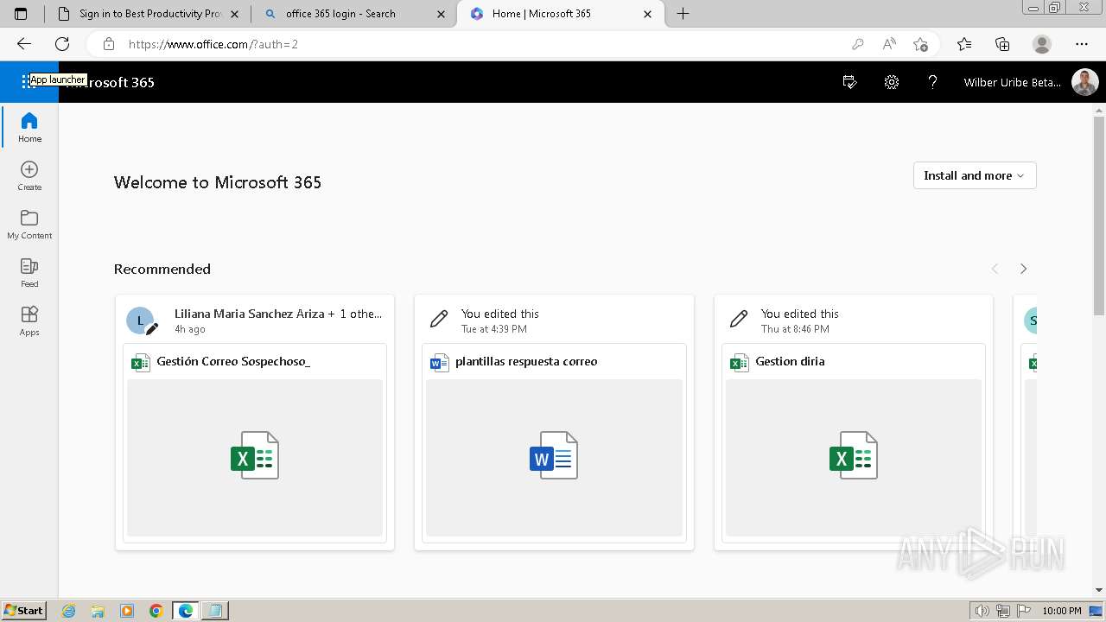Open Gestión Correo Sospechoso_ Excel file

tap(233, 361)
